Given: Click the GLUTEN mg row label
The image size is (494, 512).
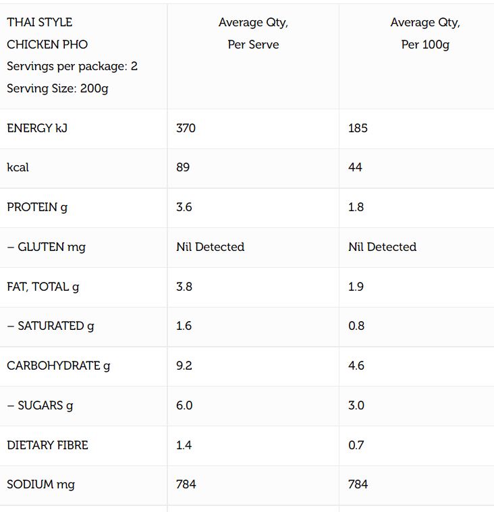Looking at the screenshot, I should pyautogui.click(x=47, y=247).
